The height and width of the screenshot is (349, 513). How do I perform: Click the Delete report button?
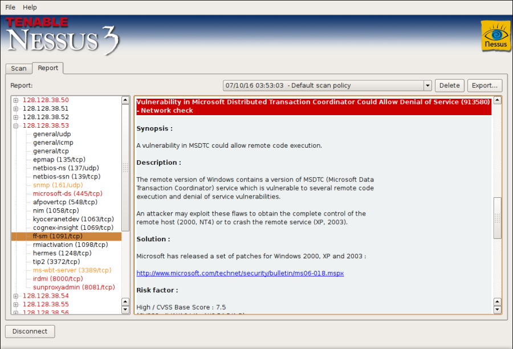point(450,86)
